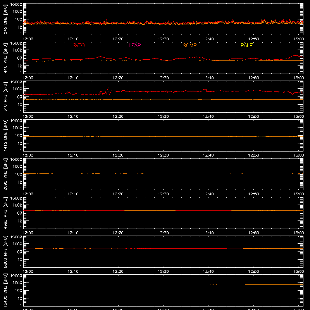Click 12:20 time label under 610 MHz panel
The height and width of the screenshot is (310, 310).
tap(118, 117)
